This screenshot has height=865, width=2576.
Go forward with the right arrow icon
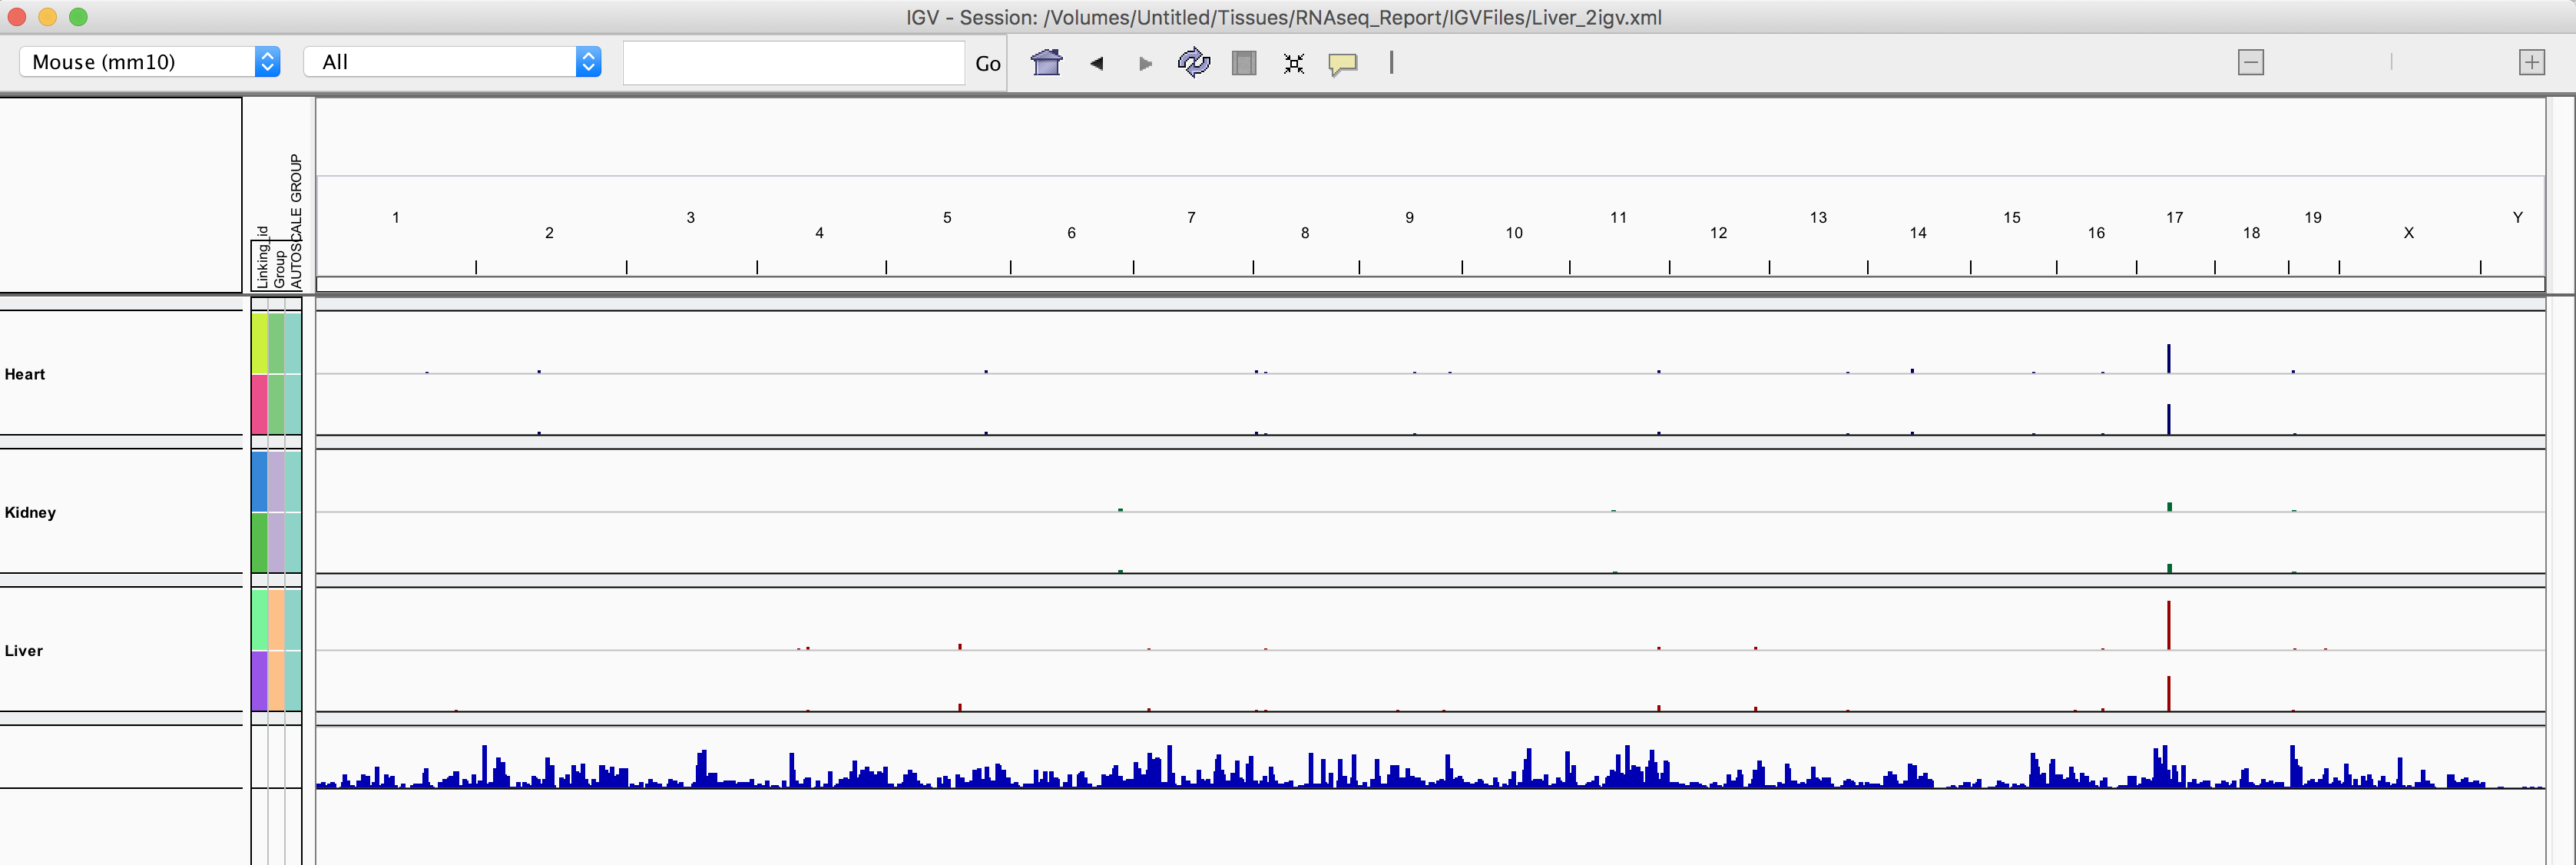(x=1145, y=63)
